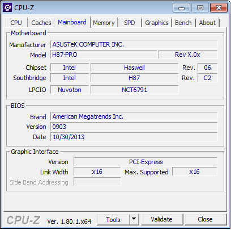Click the Close button at bottom

[206, 220]
